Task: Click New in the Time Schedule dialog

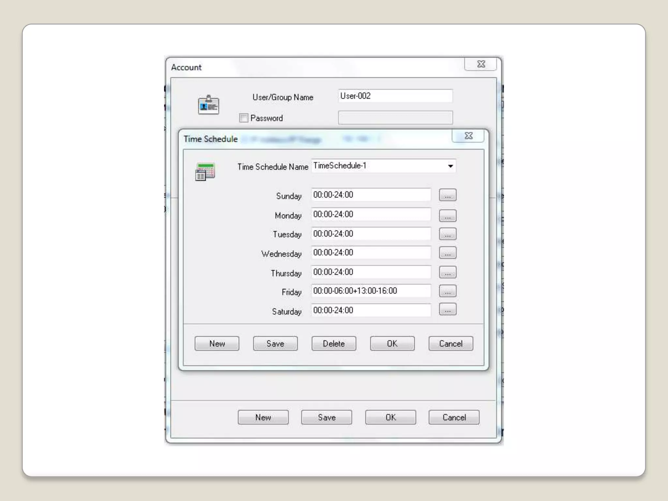Action: [217, 343]
